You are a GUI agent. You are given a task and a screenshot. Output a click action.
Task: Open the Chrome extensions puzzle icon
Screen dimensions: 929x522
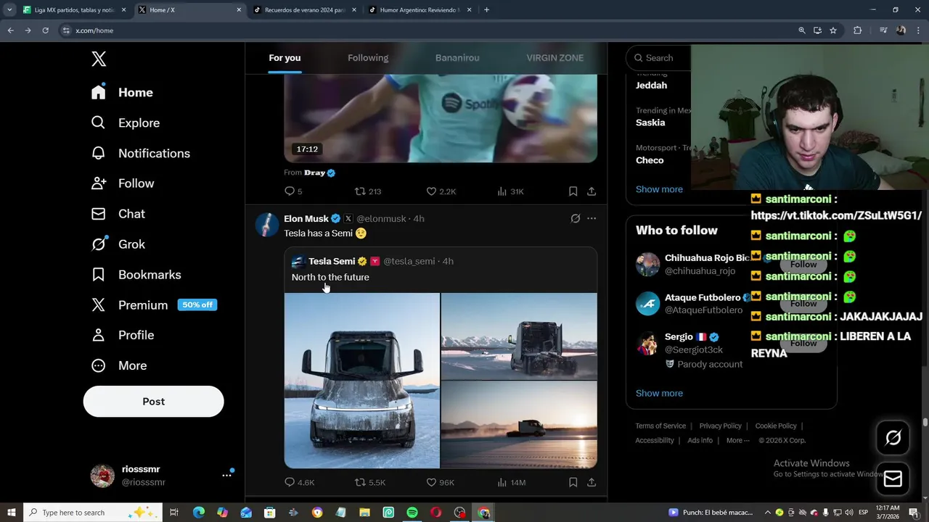[x=857, y=30]
